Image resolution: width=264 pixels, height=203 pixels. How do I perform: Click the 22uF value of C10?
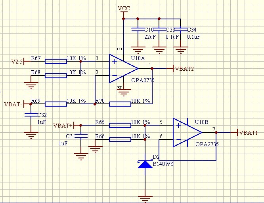[x=150, y=37]
